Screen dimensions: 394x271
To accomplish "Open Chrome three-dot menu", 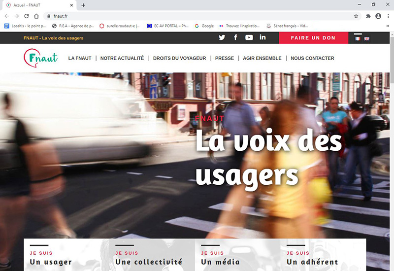I will [388, 16].
